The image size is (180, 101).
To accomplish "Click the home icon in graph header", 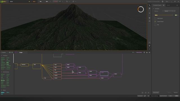I will 147,52.
